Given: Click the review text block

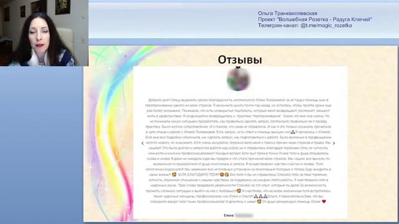Looking at the screenshot, I should [238, 151].
